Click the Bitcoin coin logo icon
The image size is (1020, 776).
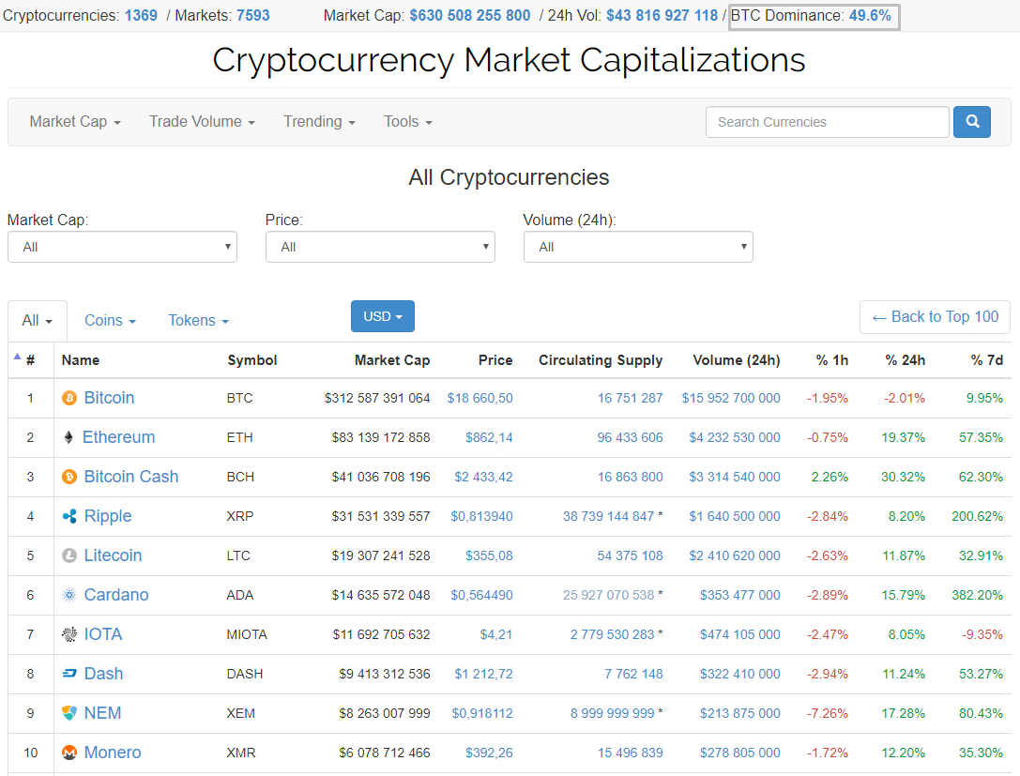point(69,398)
